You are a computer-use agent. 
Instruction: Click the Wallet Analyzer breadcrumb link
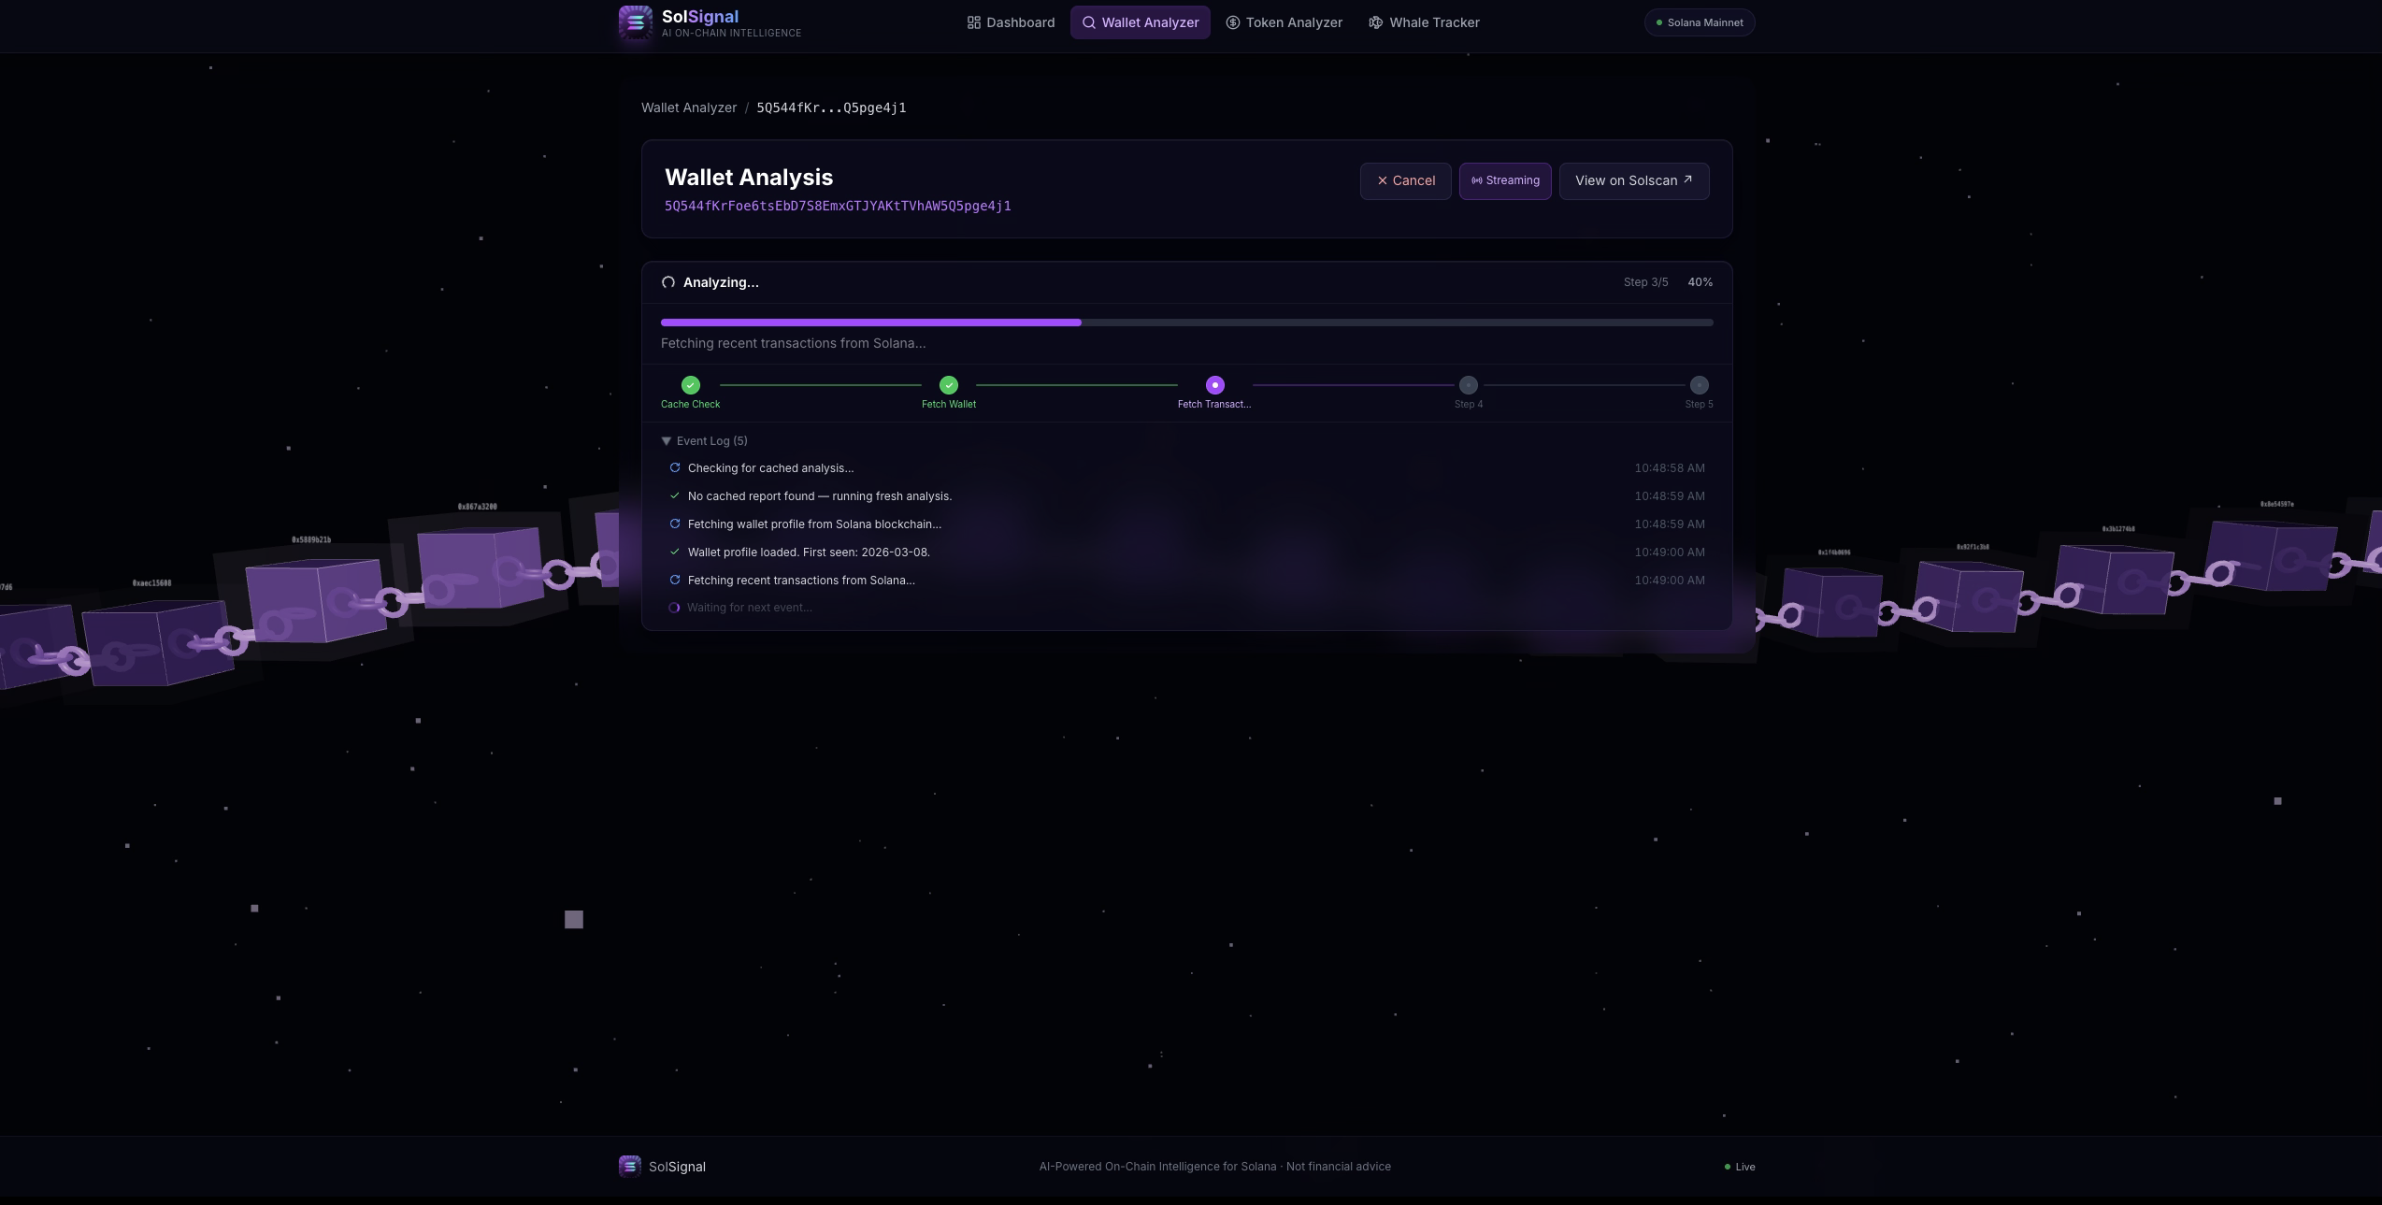[688, 108]
